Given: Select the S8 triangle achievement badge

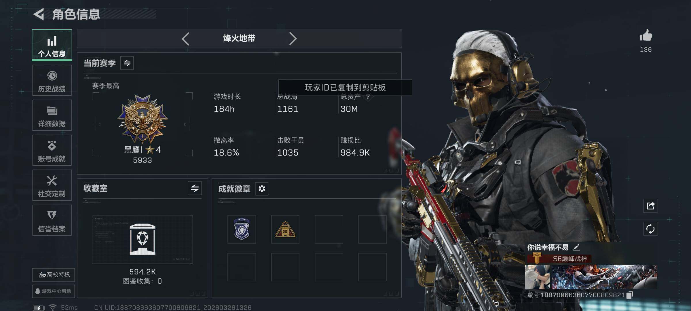Looking at the screenshot, I should tap(285, 230).
